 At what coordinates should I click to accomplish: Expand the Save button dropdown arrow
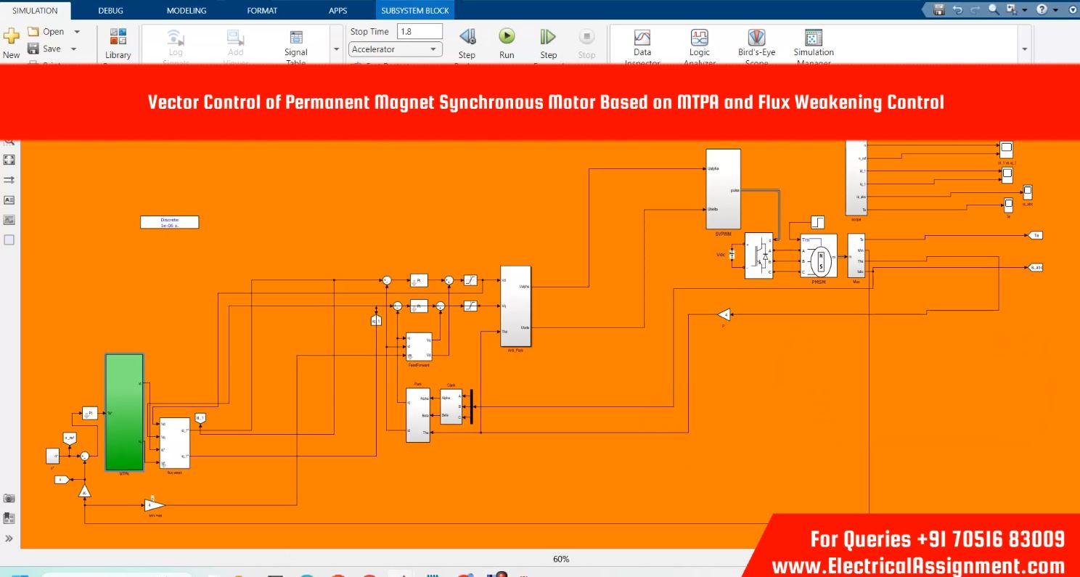click(73, 49)
